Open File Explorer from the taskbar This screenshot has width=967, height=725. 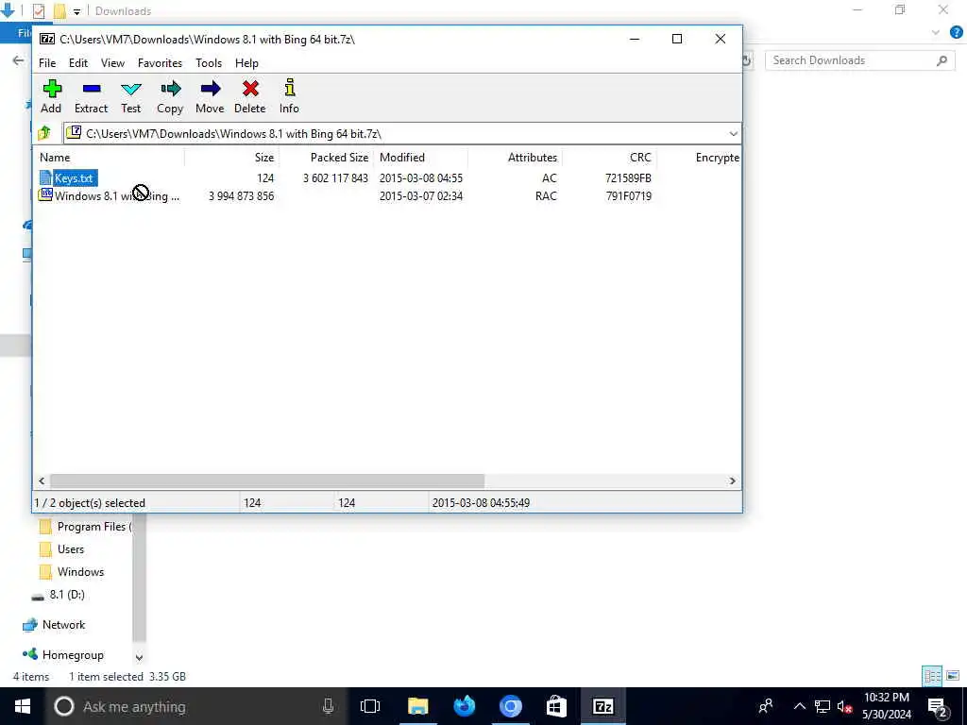(x=417, y=706)
